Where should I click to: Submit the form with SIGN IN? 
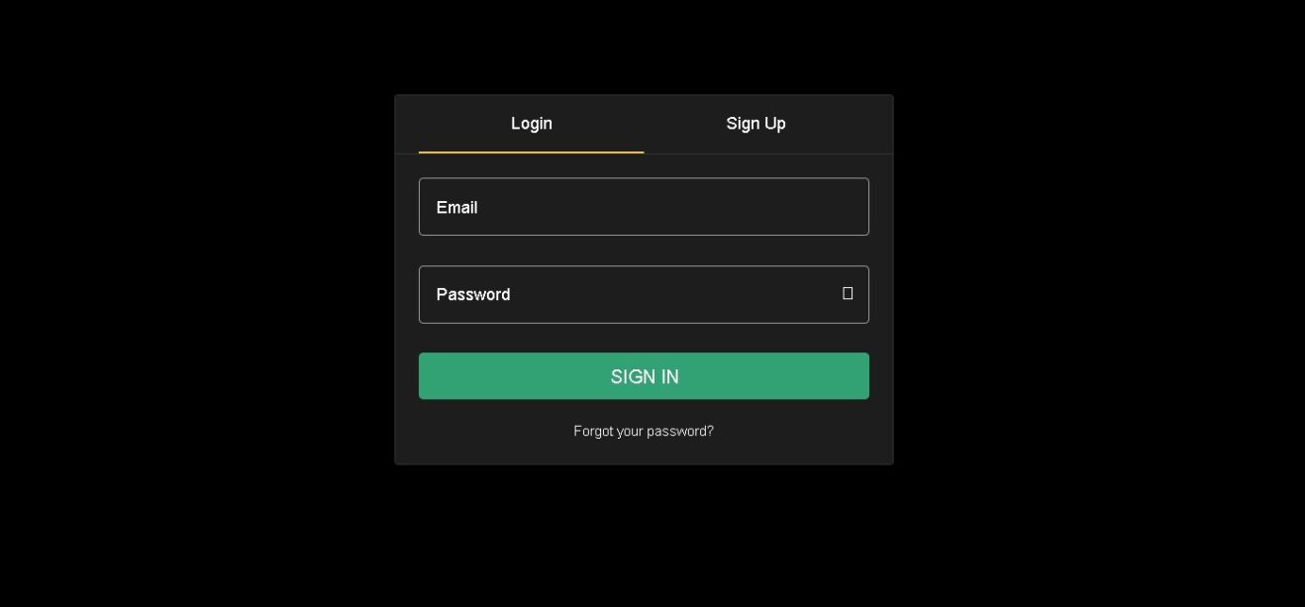(644, 376)
